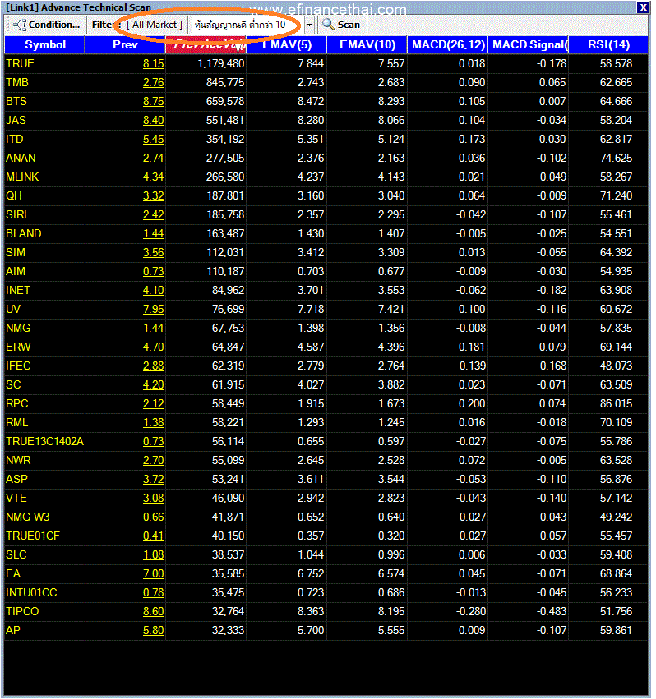Select the QH symbol

tap(14, 195)
